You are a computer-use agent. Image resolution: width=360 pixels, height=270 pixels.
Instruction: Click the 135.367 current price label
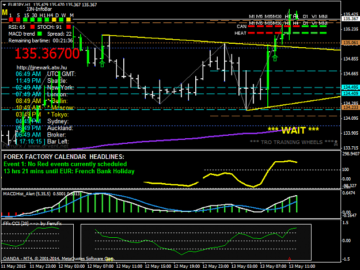tap(350, 18)
